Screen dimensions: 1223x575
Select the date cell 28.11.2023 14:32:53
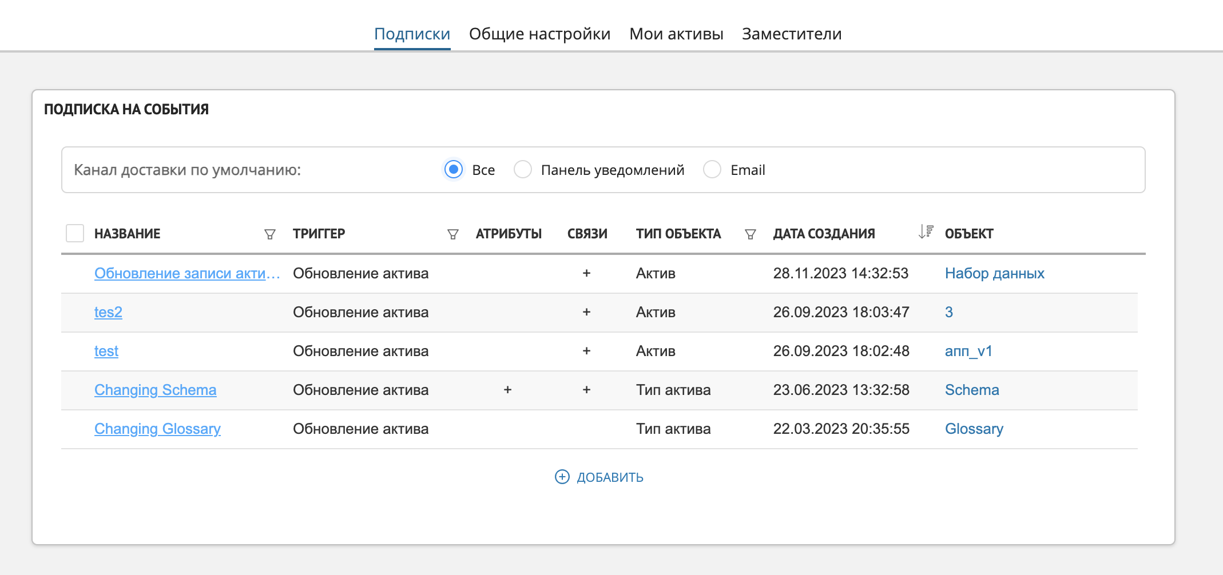841,273
